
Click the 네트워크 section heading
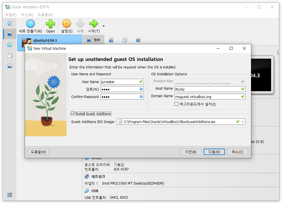pyautogui.click(x=98, y=177)
